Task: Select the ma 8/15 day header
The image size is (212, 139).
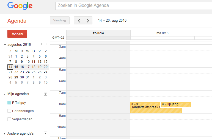Action: tap(162, 33)
